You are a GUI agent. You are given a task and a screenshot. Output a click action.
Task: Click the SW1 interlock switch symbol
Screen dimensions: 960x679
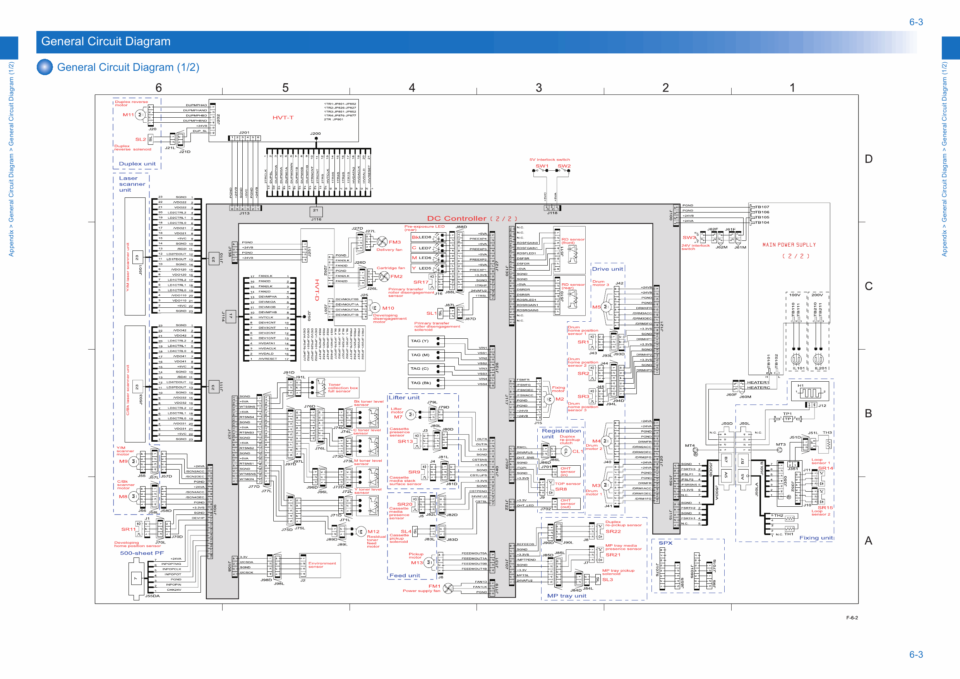tap(541, 171)
